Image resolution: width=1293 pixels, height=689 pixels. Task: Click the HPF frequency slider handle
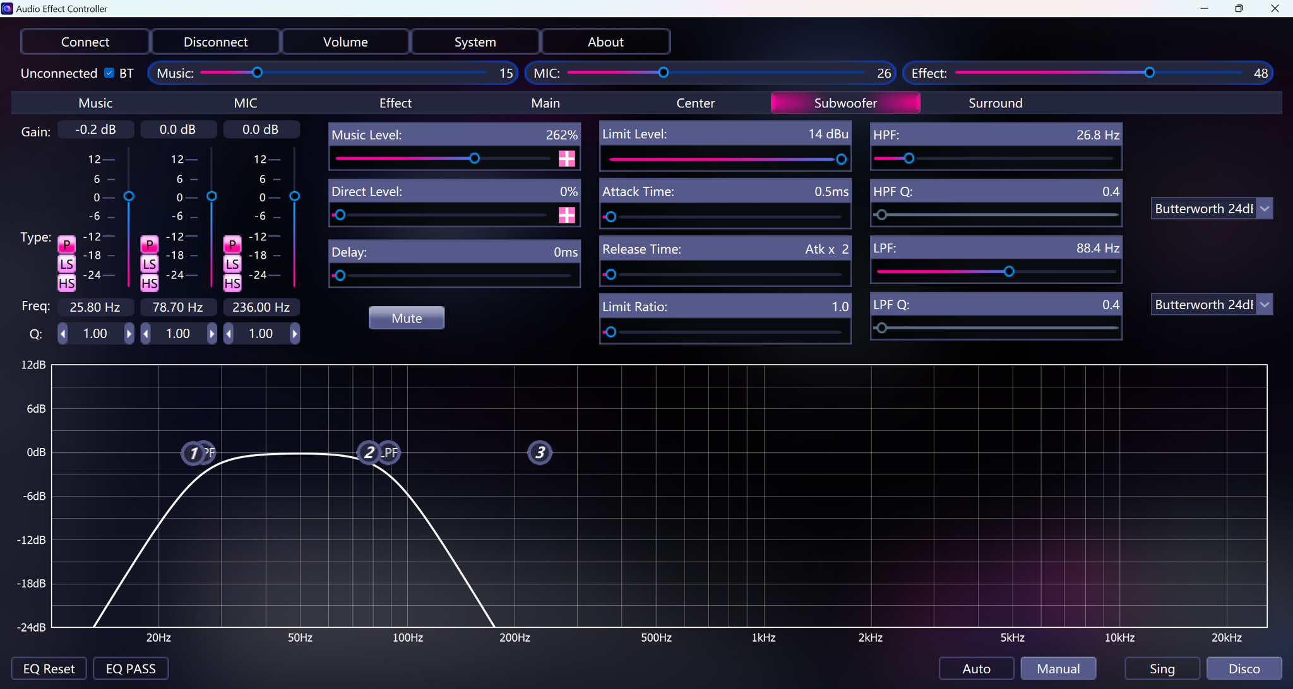(x=909, y=158)
